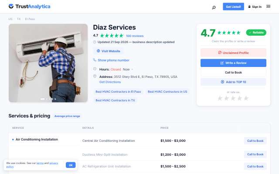Click 'Ductless Mini-Split Installation' detail text
The image size is (279, 174).
click(105, 155)
